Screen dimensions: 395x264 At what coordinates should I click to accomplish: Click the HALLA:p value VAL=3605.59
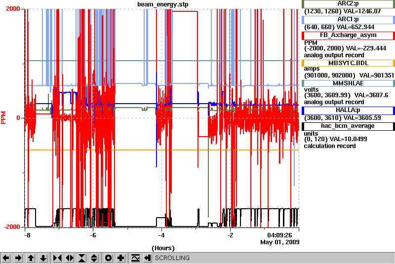pos(362,118)
